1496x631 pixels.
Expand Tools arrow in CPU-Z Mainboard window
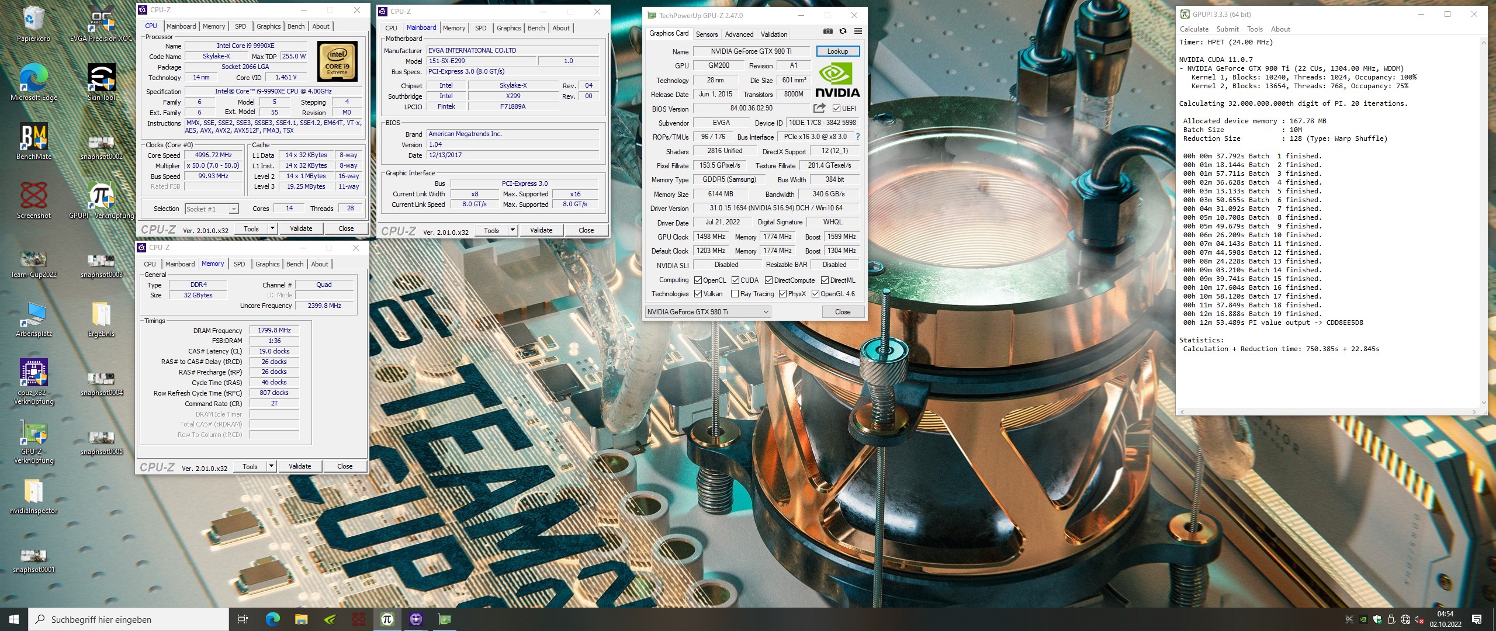pos(512,230)
